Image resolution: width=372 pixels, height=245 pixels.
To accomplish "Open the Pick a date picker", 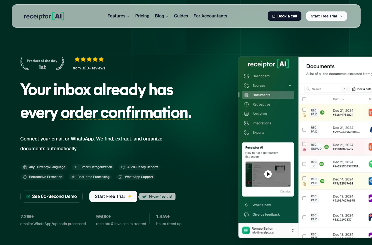I will [361, 89].
